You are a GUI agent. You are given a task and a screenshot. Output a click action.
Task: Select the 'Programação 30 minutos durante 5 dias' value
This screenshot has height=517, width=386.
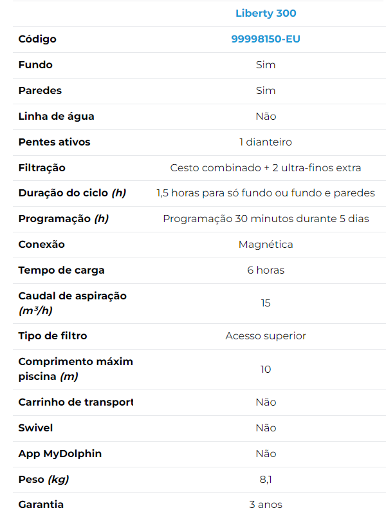coord(266,219)
